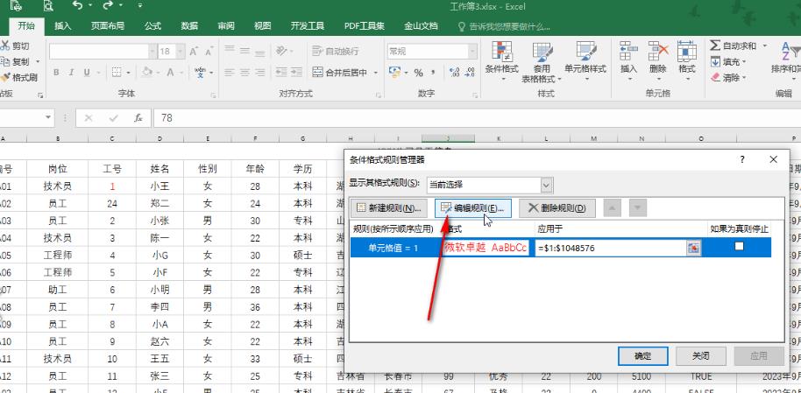The width and height of the screenshot is (801, 393).
Task: Click the Applies To range field =$1:$1048576
Action: point(611,248)
